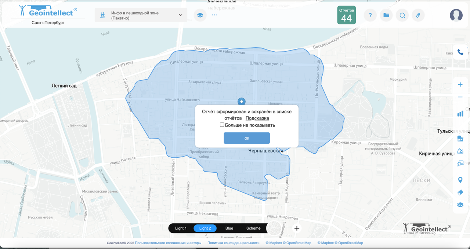
Task: Click the phone contact icon
Action: pos(460,52)
